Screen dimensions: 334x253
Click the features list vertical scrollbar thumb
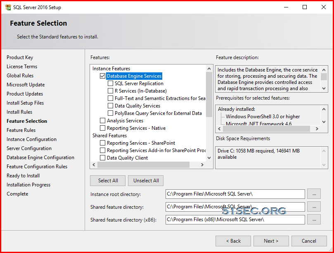point(209,95)
